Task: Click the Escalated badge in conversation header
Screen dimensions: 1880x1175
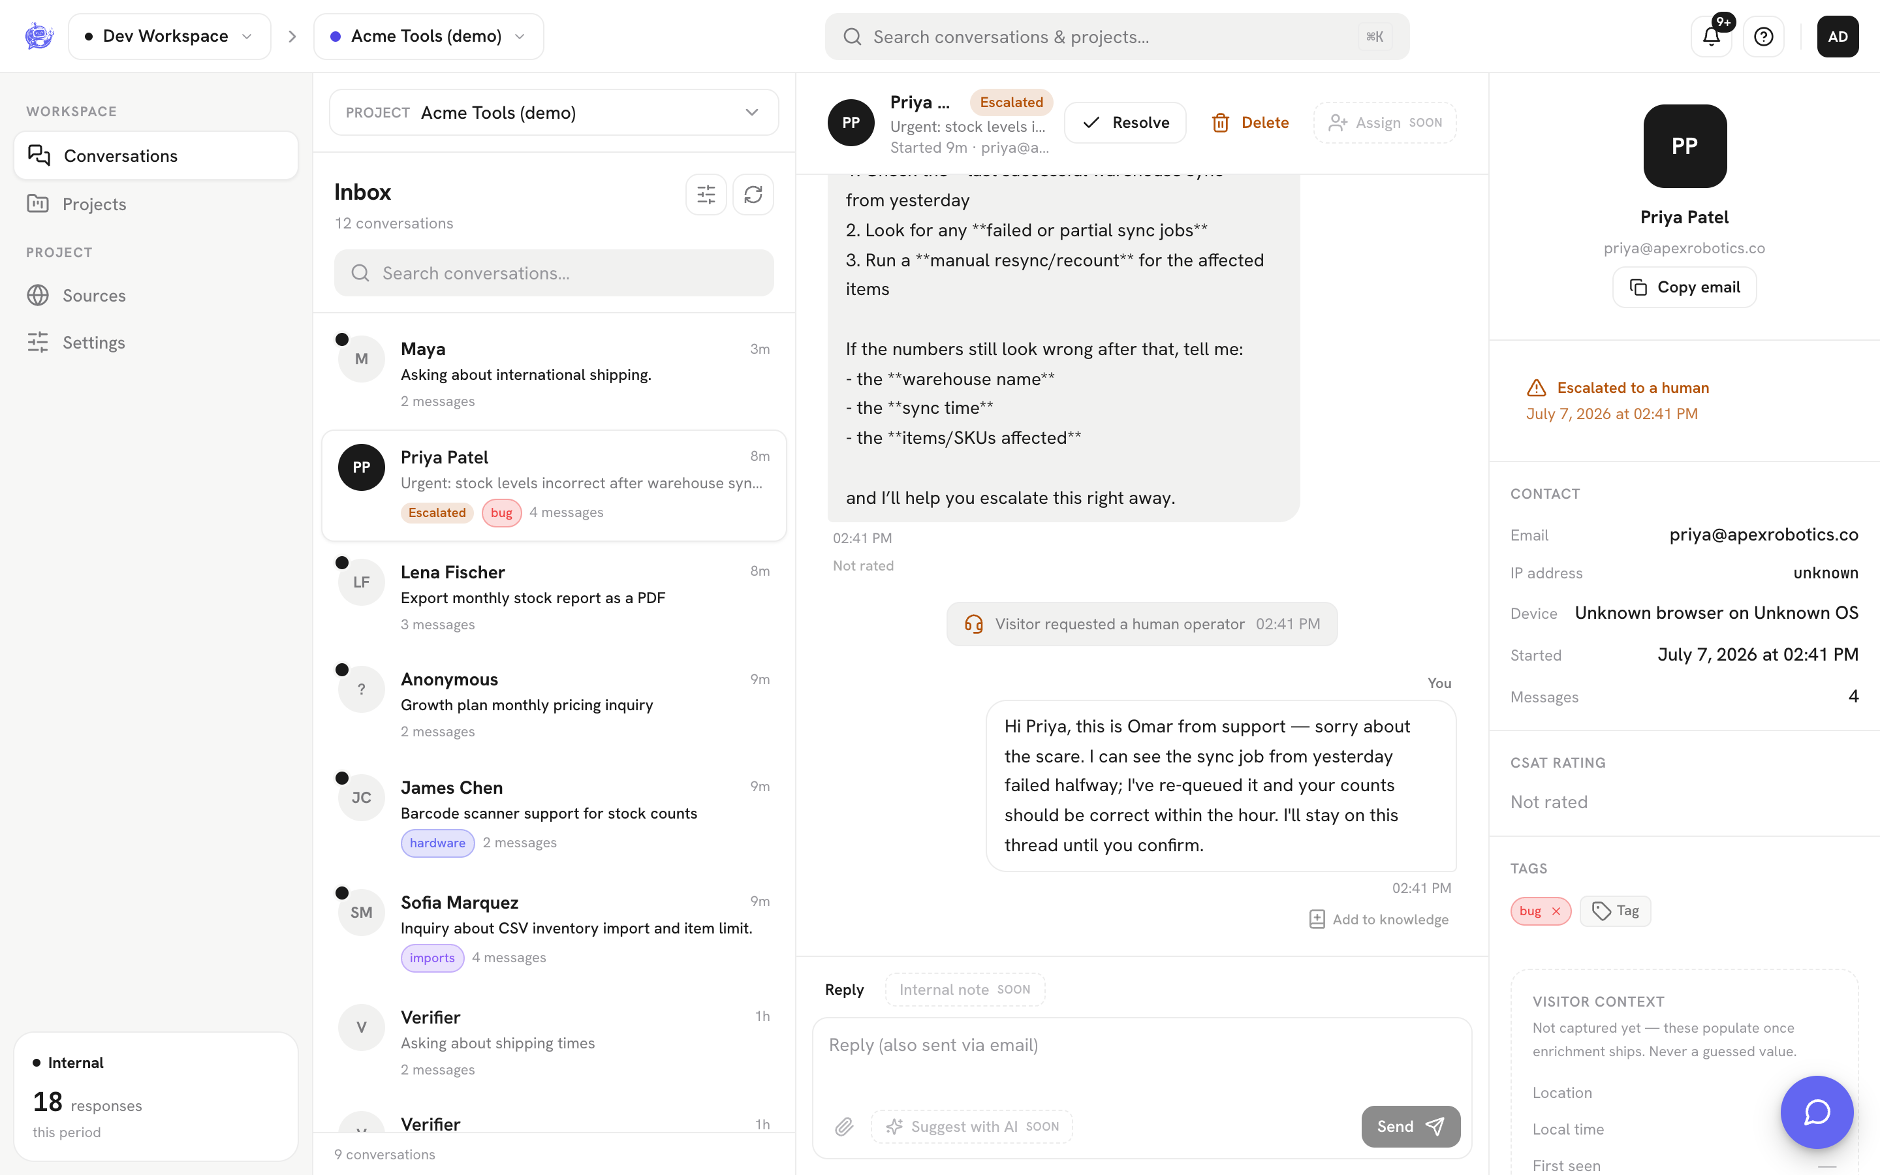Action: (1011, 102)
